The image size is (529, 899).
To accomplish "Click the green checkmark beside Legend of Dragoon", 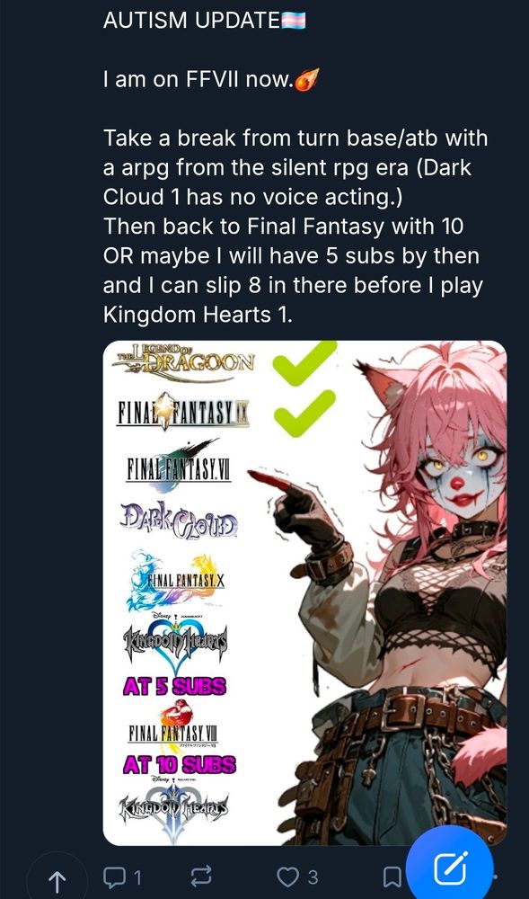I will tap(304, 362).
